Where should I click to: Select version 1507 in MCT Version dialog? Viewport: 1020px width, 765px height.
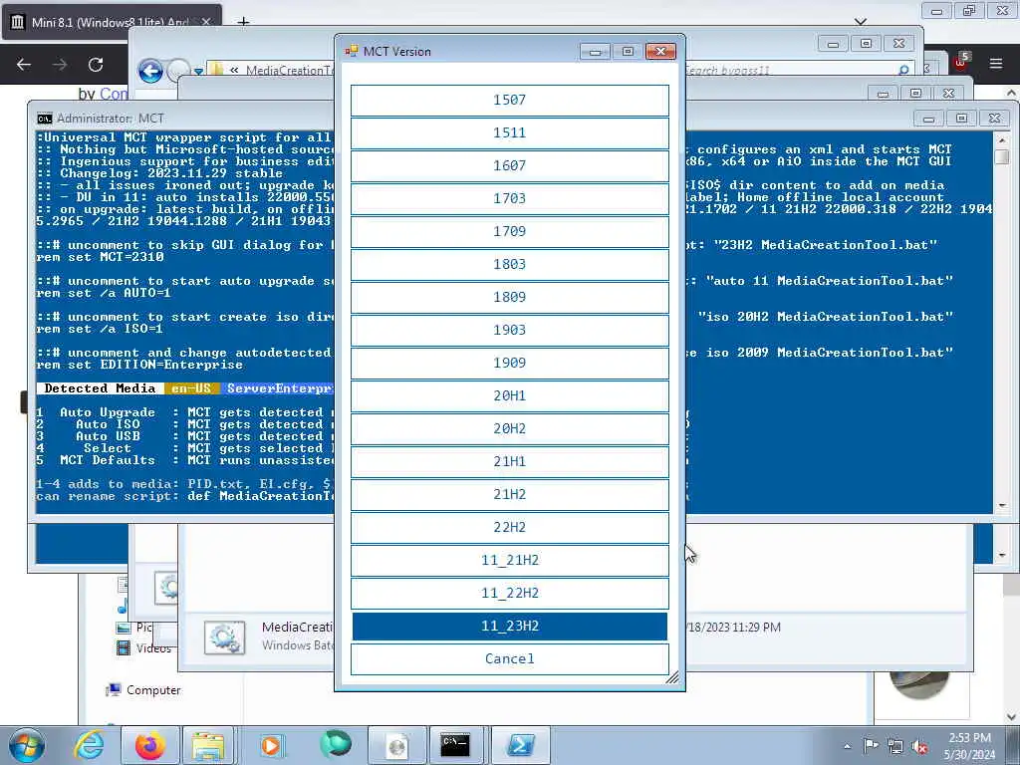[x=509, y=101]
